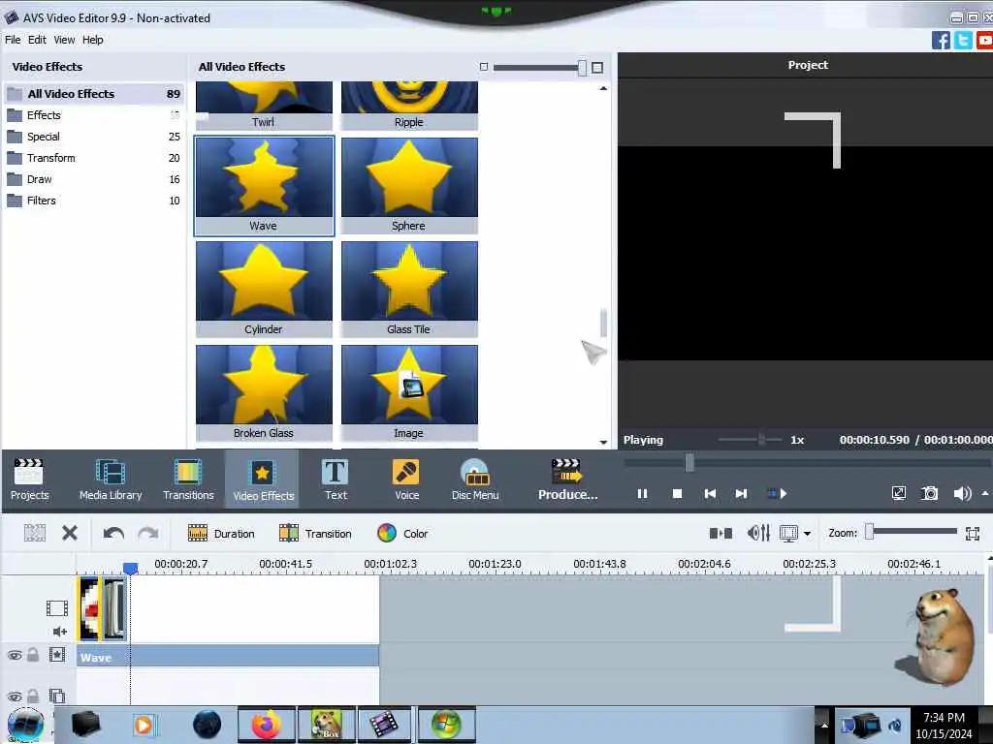Switch preview to full screen
The height and width of the screenshot is (744, 993).
pyautogui.click(x=898, y=493)
